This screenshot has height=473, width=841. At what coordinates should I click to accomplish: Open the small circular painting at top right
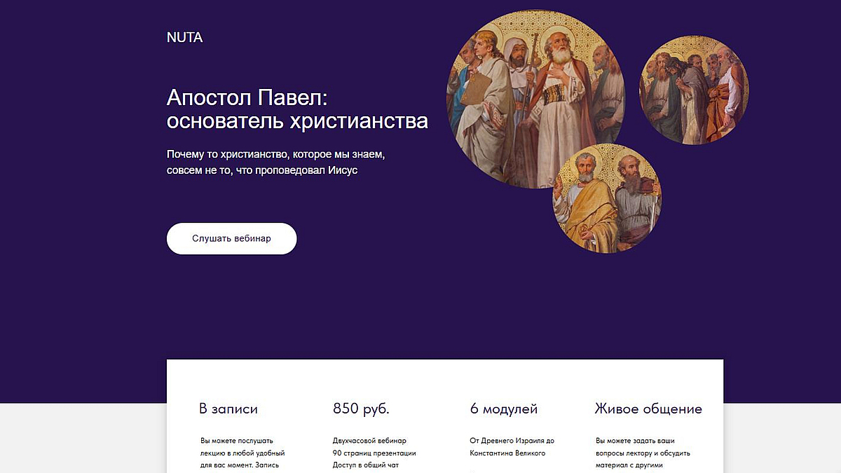point(694,90)
